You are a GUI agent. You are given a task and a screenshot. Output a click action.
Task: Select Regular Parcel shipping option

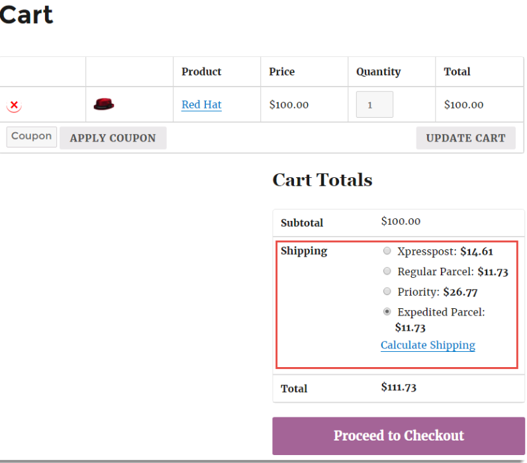coord(387,271)
